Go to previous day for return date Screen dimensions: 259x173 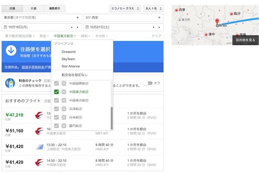153,27
